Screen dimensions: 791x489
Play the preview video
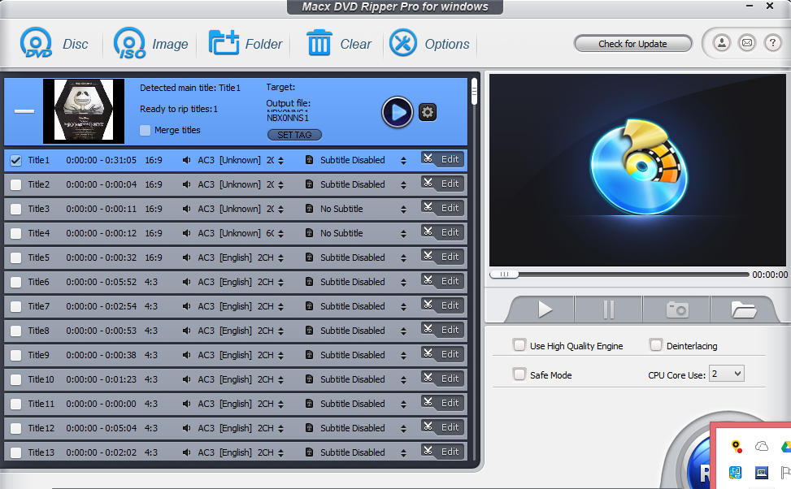tap(544, 309)
